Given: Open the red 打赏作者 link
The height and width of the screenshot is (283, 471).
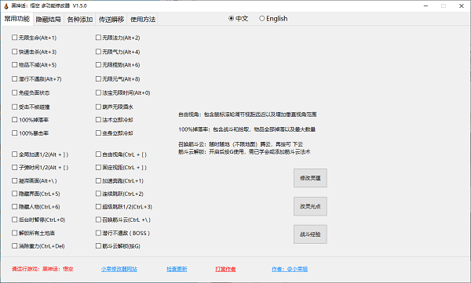Looking at the screenshot, I should [225, 269].
